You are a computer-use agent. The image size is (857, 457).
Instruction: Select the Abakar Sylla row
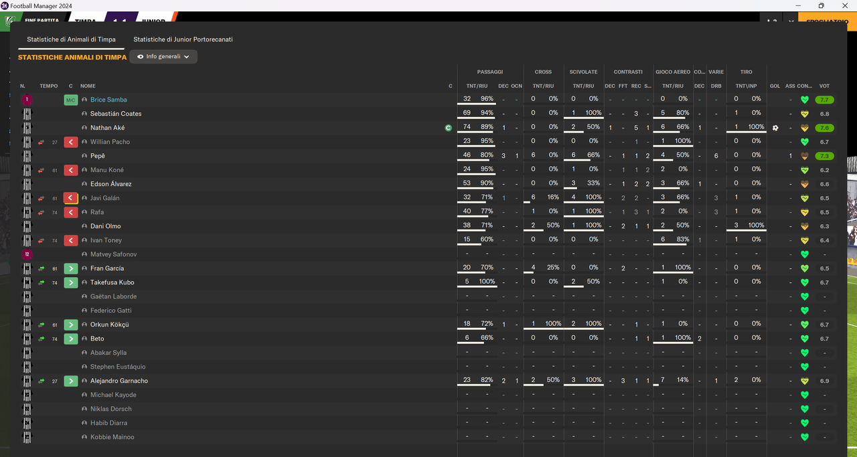[x=428, y=353]
